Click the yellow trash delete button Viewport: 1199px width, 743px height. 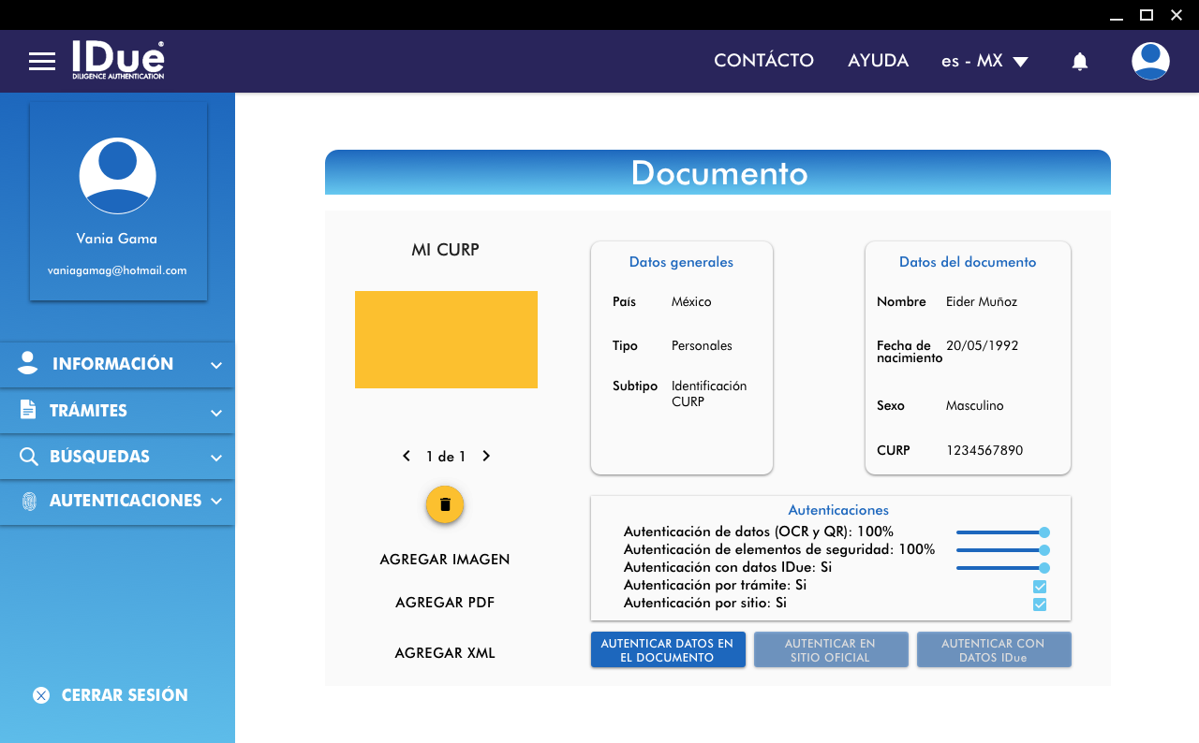tap(445, 504)
